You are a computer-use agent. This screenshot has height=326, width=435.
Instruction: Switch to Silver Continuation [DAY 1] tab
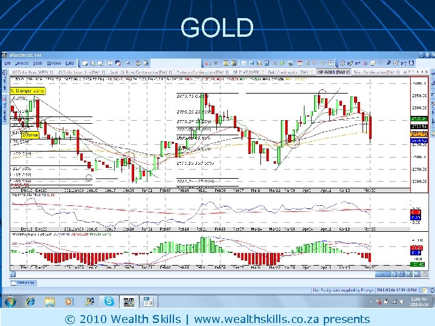(x=376, y=72)
